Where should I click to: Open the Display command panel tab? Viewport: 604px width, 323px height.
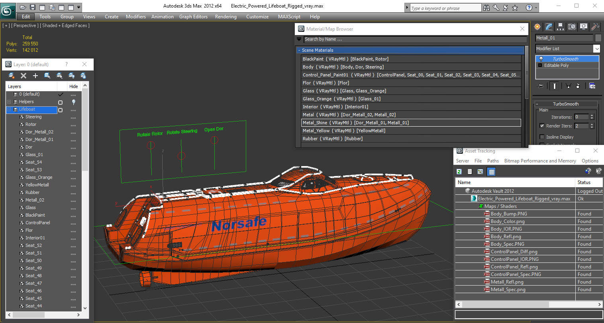click(584, 27)
